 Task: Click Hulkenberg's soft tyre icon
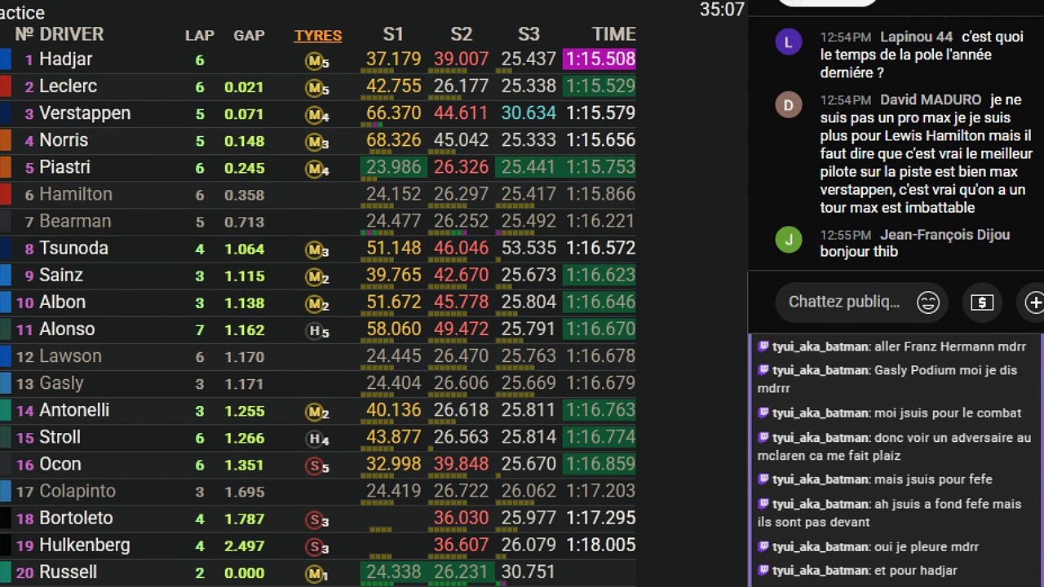[x=316, y=545]
